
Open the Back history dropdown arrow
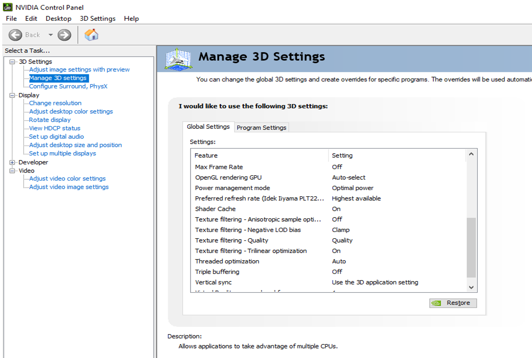pyautogui.click(x=50, y=35)
